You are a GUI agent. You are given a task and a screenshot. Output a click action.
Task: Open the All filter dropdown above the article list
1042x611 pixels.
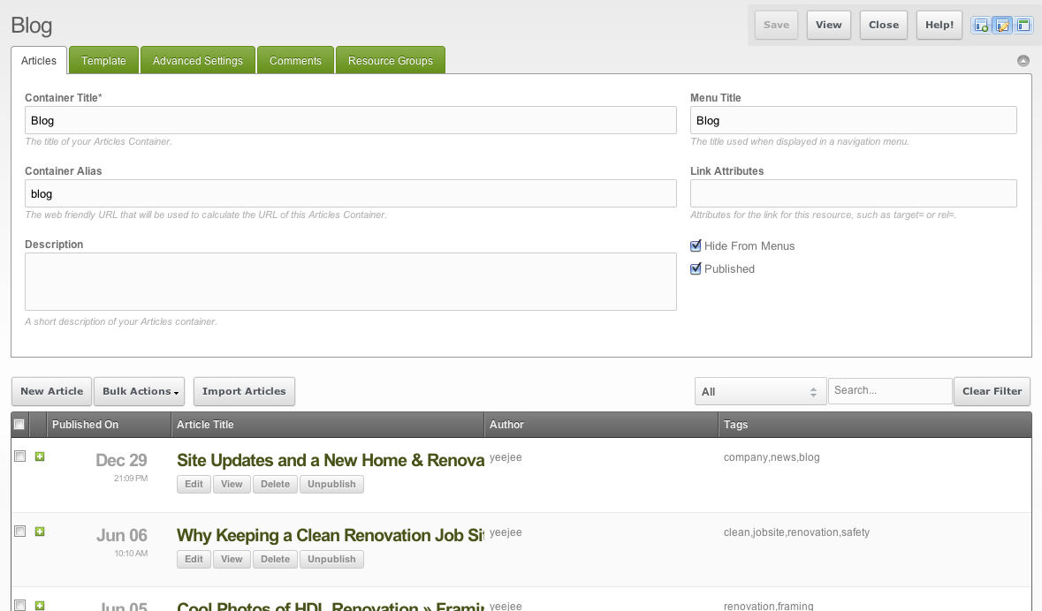click(760, 390)
